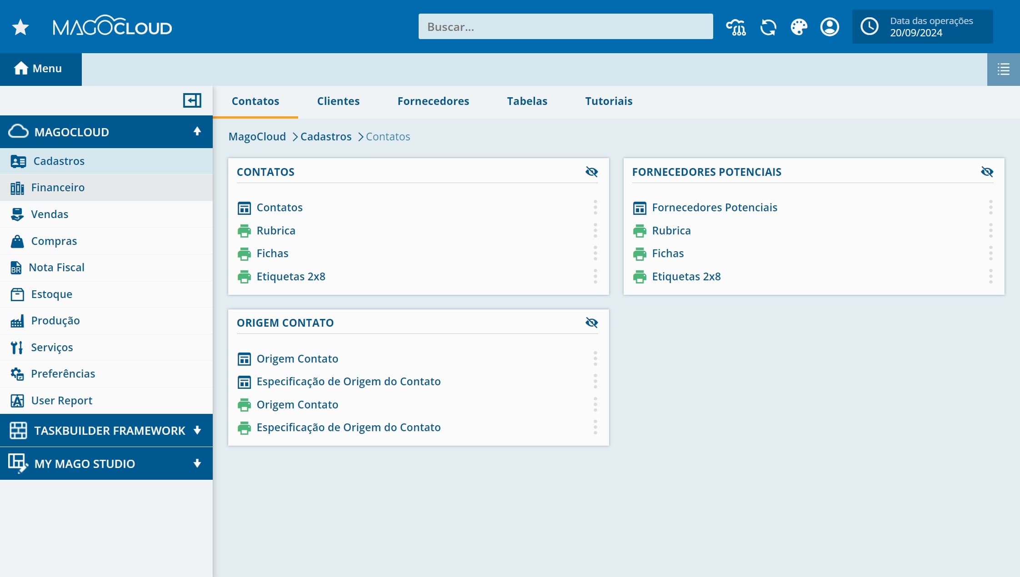Select Preferências in the sidebar
Image resolution: width=1020 pixels, height=577 pixels.
106,374
